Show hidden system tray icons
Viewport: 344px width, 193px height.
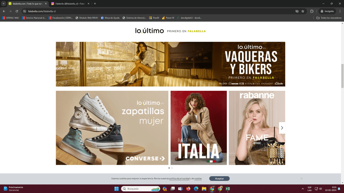click(303, 189)
